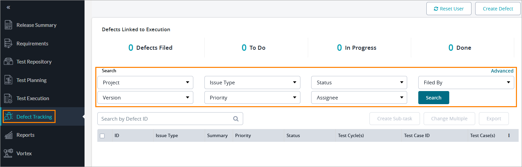
Task: Click the Test Execution icon
Action: (x=8, y=98)
